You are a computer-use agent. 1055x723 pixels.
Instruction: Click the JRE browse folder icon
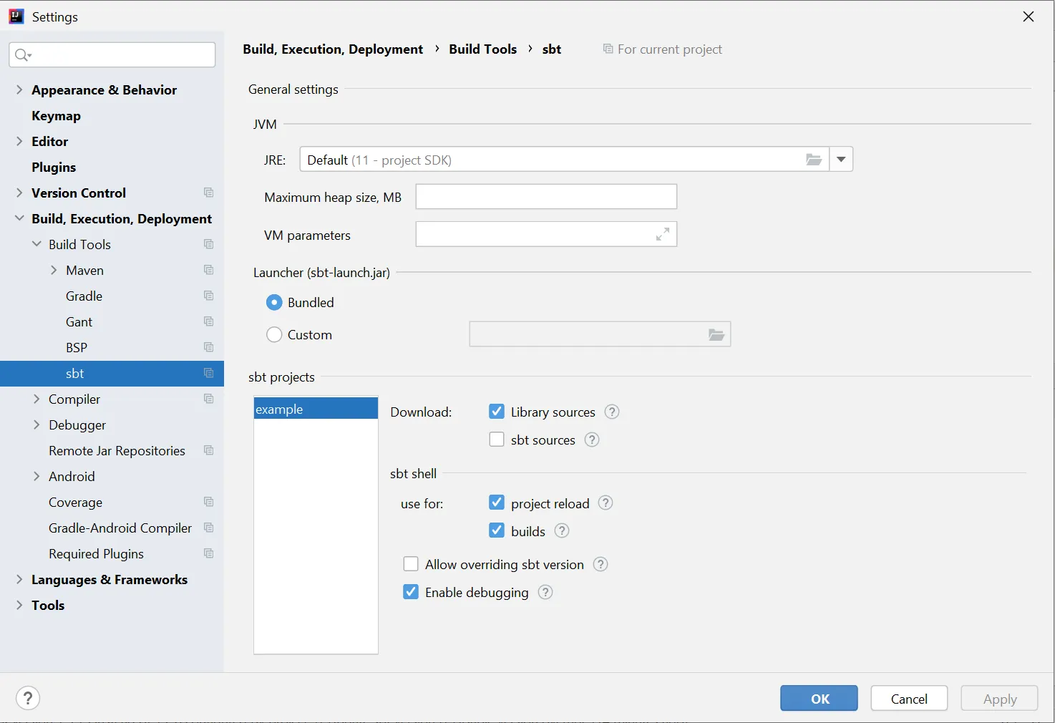814,160
